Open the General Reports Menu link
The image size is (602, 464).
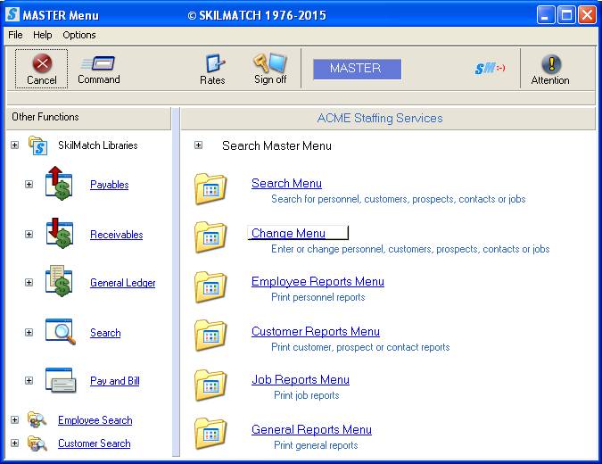[x=311, y=429]
